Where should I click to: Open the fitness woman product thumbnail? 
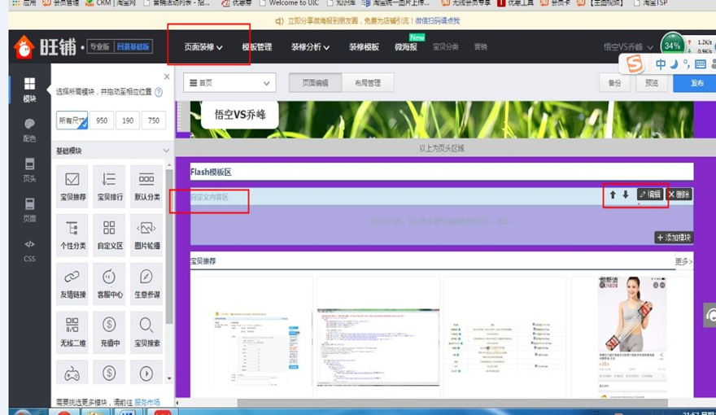pyautogui.click(x=632, y=313)
